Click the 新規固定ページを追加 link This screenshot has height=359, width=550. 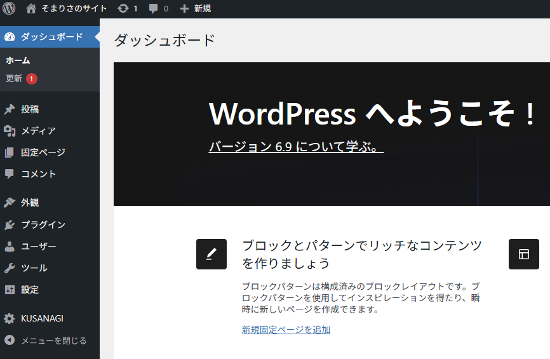coord(286,330)
